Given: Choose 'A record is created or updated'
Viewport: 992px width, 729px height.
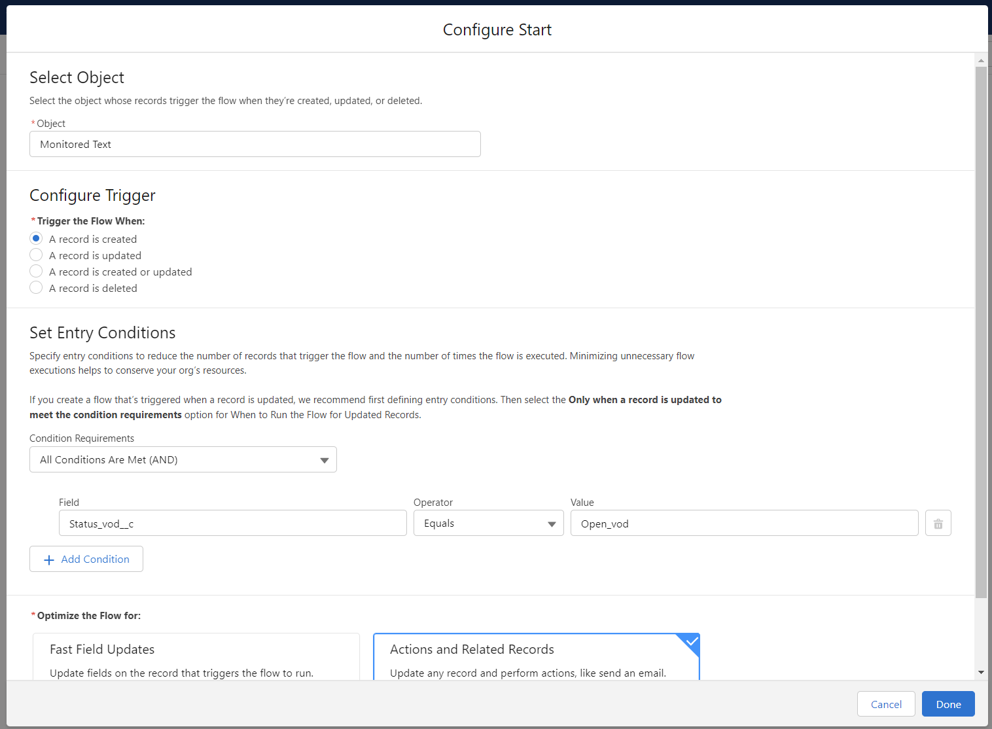Looking at the screenshot, I should 36,272.
